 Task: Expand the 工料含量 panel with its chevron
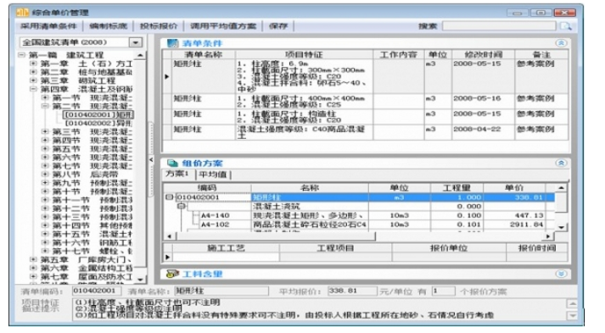[x=561, y=274]
